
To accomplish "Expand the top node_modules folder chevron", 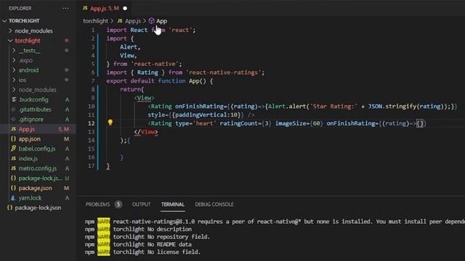I will (x=10, y=30).
